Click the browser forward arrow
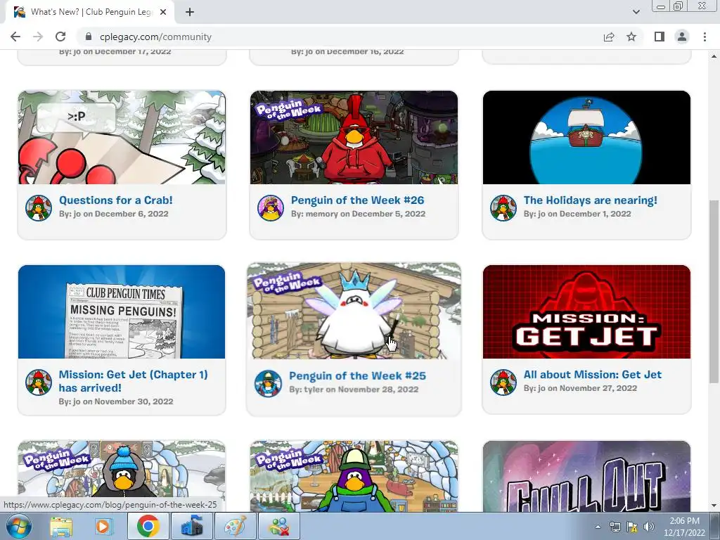Image resolution: width=720 pixels, height=540 pixels. (38, 37)
